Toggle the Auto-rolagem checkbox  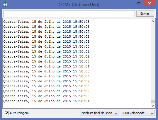point(6,113)
